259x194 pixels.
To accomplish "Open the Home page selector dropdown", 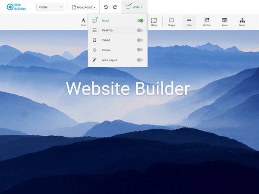I will 50,7.
